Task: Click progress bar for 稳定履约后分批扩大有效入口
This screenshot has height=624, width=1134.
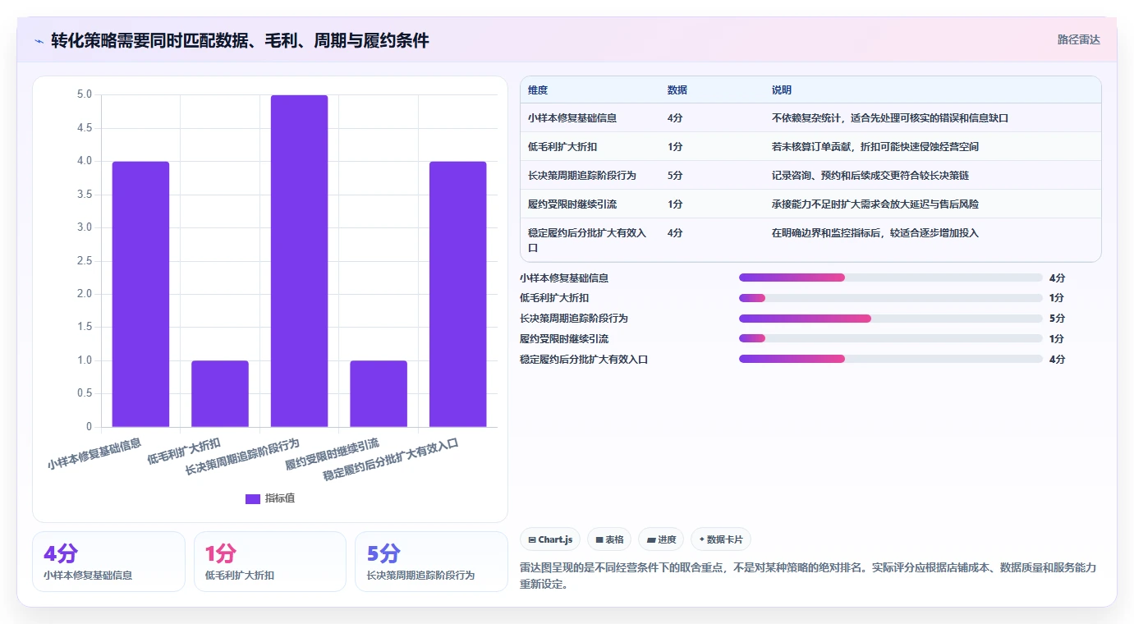Action: pyautogui.click(x=891, y=359)
